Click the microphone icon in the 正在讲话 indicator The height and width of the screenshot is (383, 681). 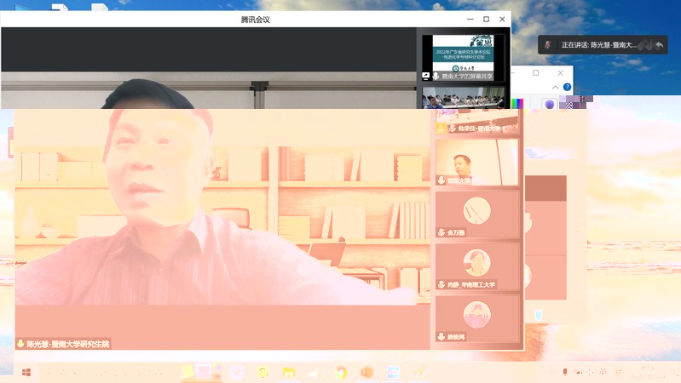[547, 44]
